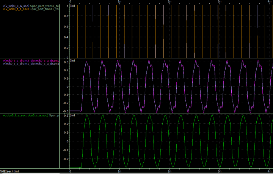Select the orange v(v_wck0_t_a_soc) signal name

(x=16, y=9)
